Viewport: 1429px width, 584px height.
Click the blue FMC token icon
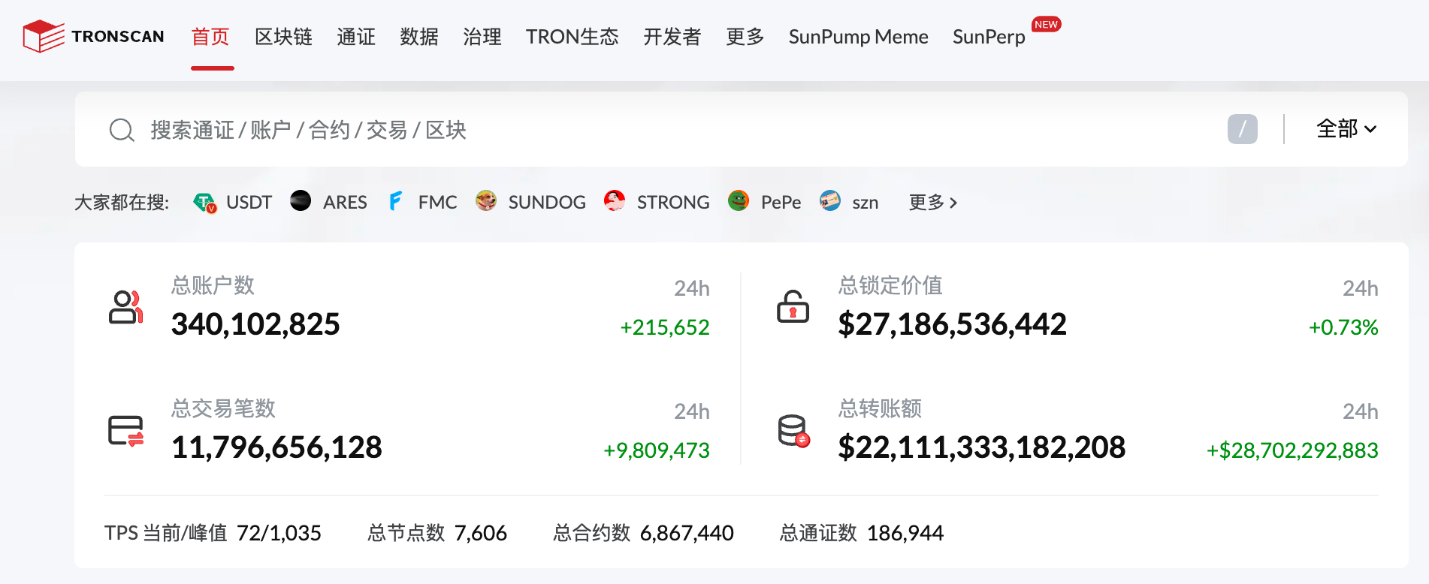tap(396, 201)
